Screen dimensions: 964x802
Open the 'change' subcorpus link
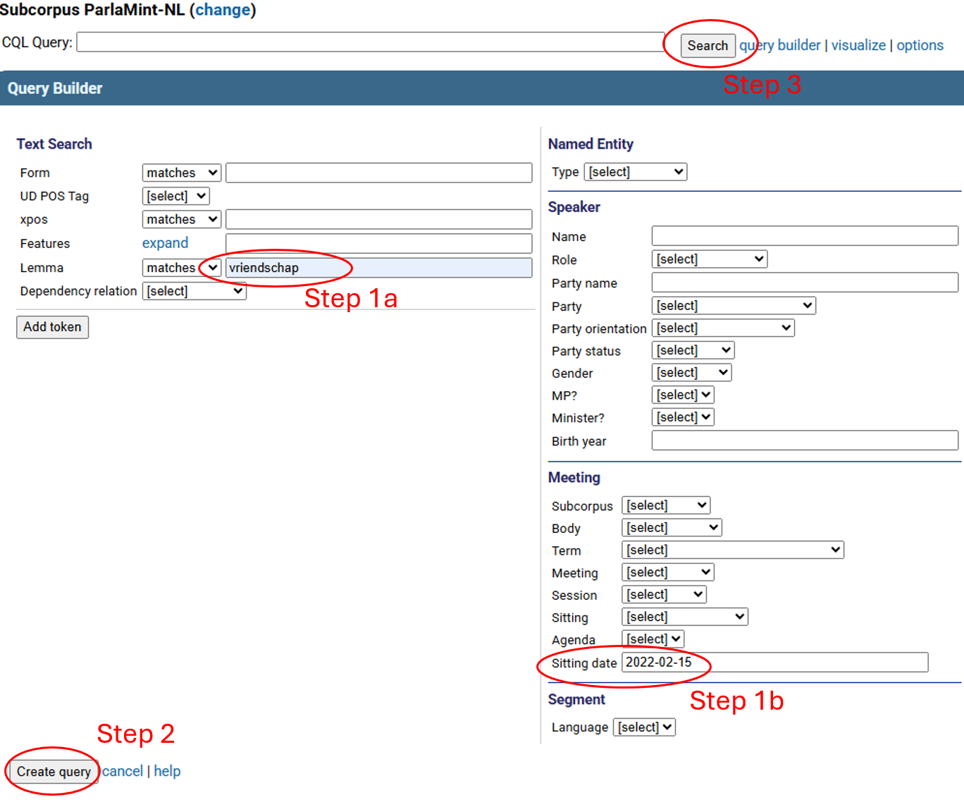click(x=223, y=10)
